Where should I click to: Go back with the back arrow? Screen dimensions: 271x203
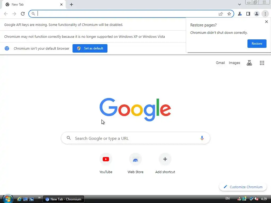click(x=6, y=14)
